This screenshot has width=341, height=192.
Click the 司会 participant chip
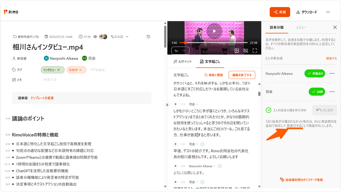coord(89,58)
